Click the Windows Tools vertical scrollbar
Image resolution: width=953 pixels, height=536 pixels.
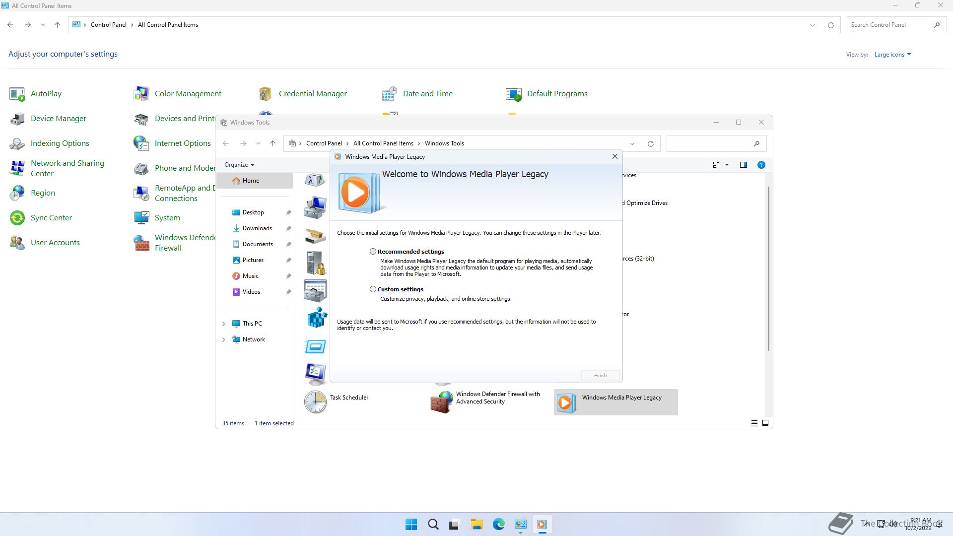pyautogui.click(x=768, y=268)
